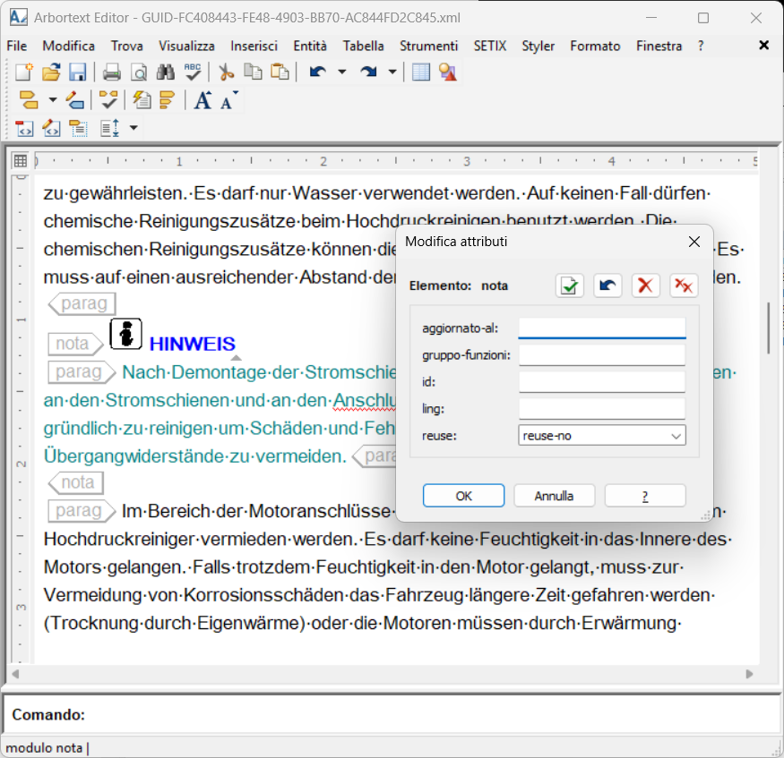The image size is (784, 758).
Task: Click the insert markup tags icon
Action: [29, 100]
